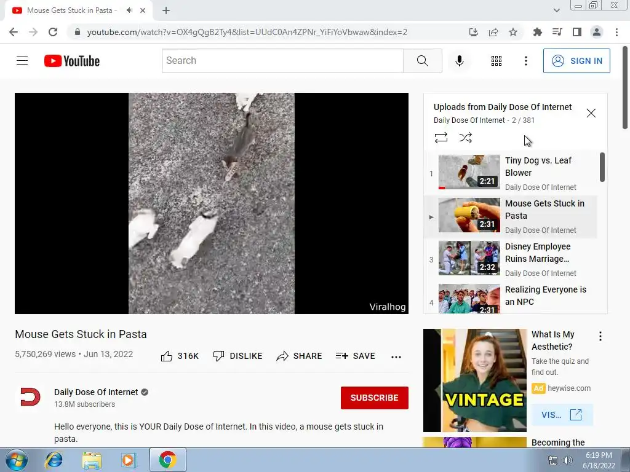Subscribe to Daily Dose Of Internet
The width and height of the screenshot is (630, 472).
(375, 398)
